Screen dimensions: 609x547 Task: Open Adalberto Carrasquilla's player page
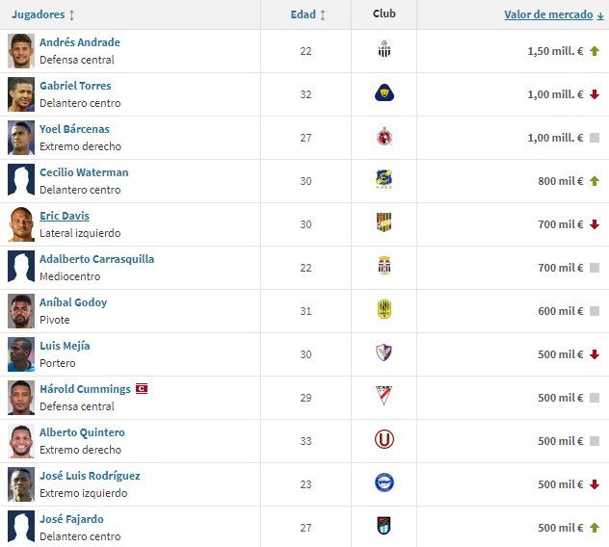(x=96, y=259)
